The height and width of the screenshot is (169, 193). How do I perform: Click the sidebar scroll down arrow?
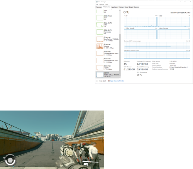pyautogui.click(x=120, y=77)
